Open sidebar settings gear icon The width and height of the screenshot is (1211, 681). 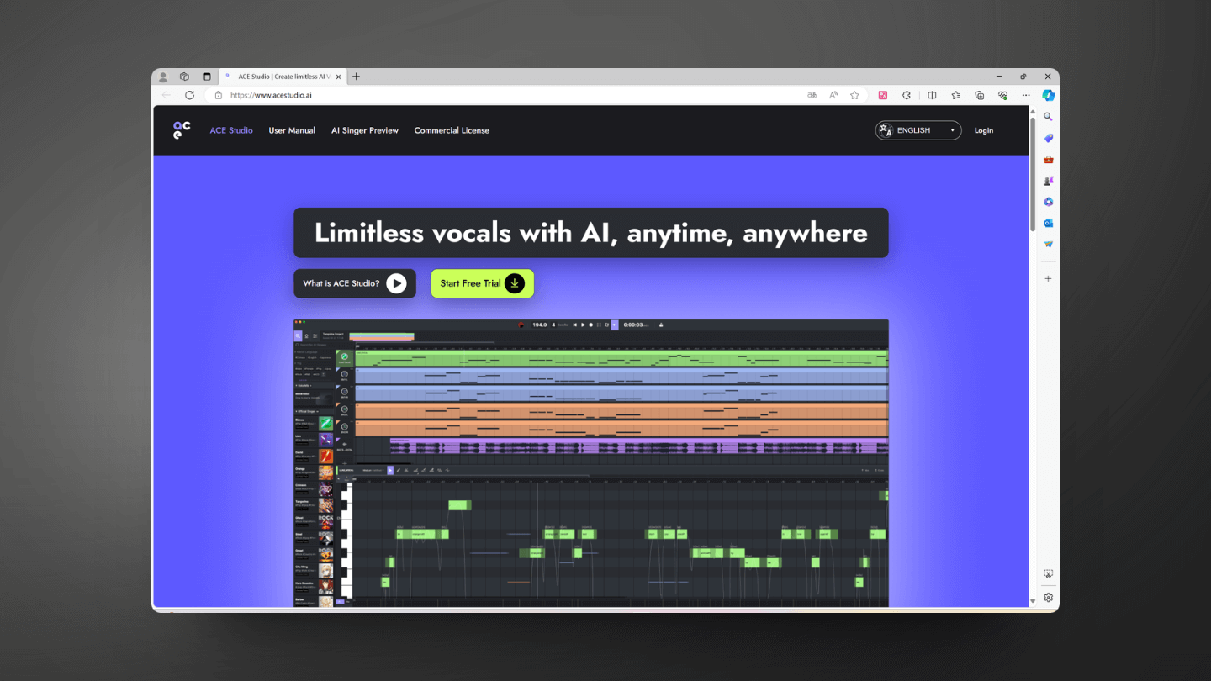click(1048, 598)
